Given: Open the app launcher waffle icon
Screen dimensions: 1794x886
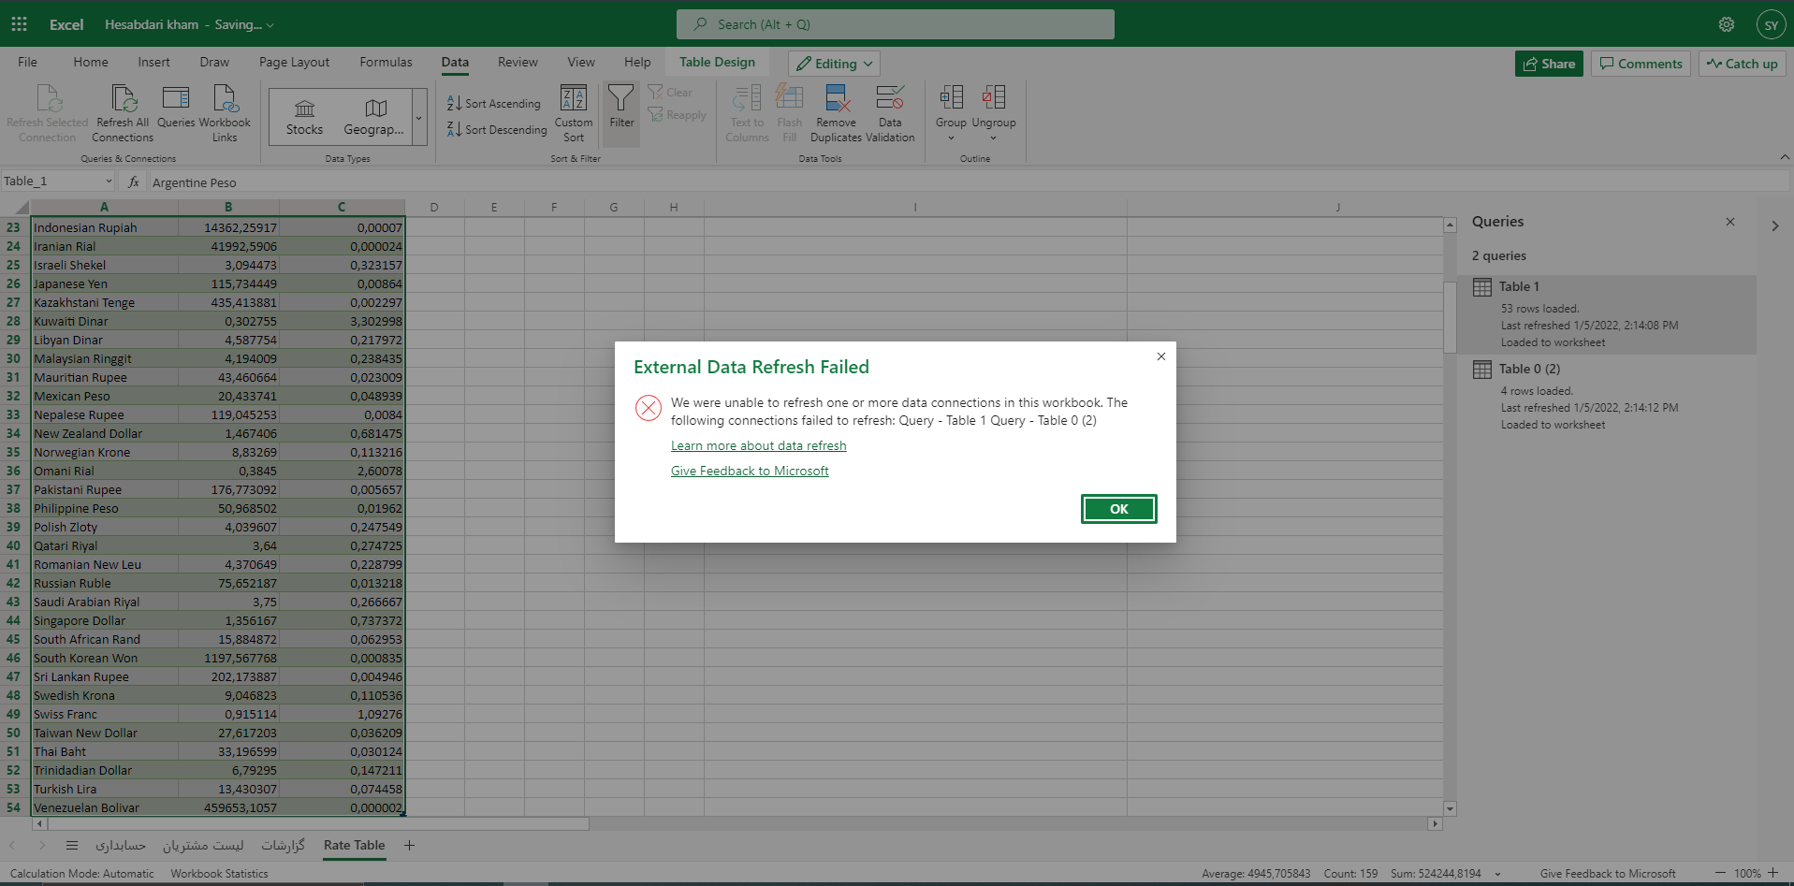Looking at the screenshot, I should 19,24.
